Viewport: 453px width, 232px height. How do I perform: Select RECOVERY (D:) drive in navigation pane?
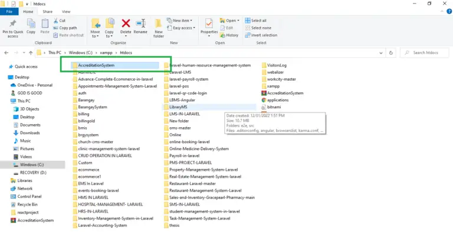click(x=29, y=173)
